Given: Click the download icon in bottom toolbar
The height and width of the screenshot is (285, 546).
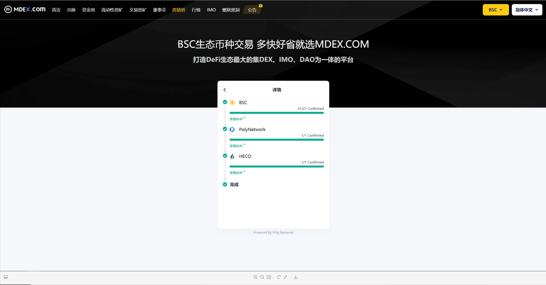Looking at the screenshot, I should point(295,277).
